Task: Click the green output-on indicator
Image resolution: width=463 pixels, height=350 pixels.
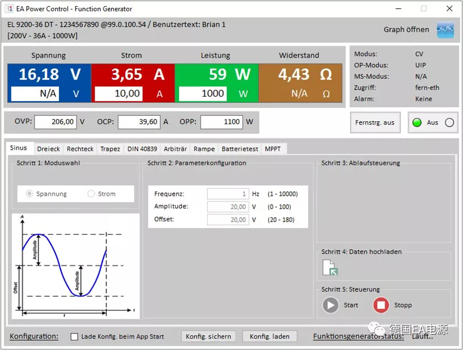Action: [x=417, y=123]
